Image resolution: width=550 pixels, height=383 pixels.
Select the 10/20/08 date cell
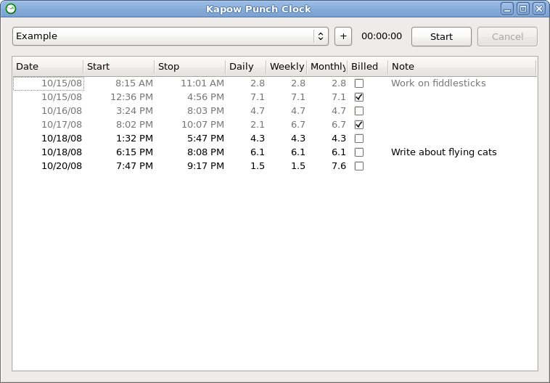(x=62, y=166)
